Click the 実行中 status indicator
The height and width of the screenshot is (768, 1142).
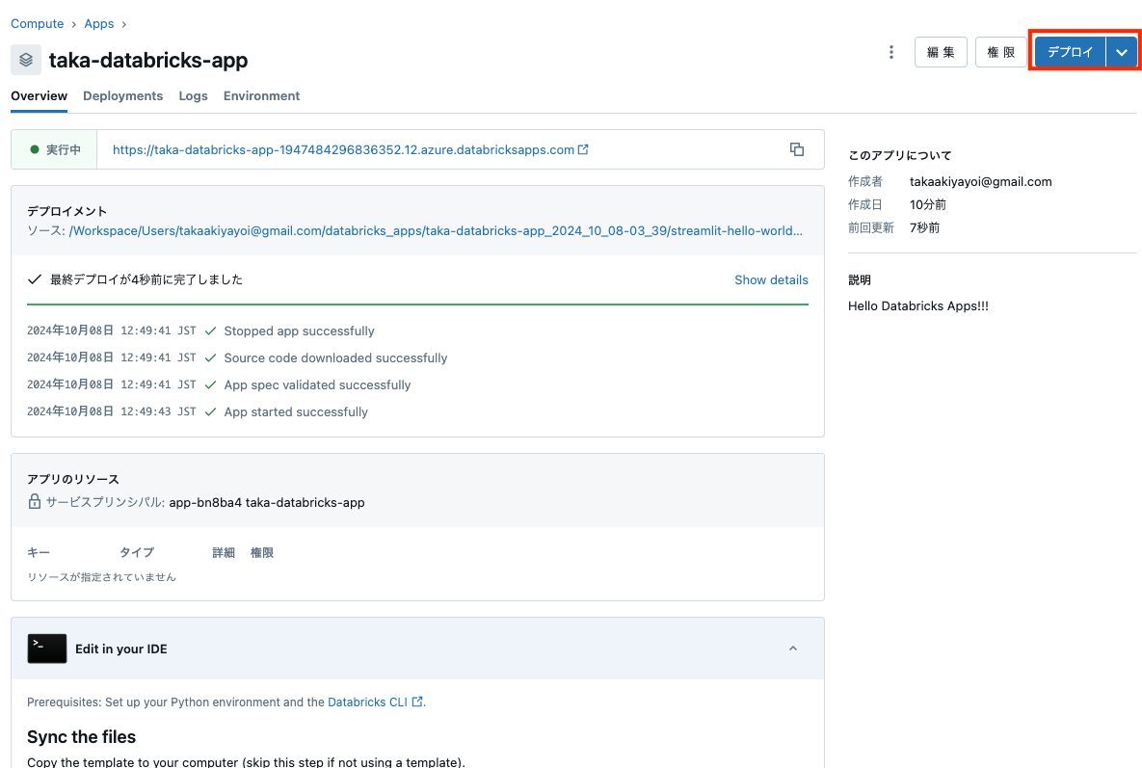coord(55,149)
